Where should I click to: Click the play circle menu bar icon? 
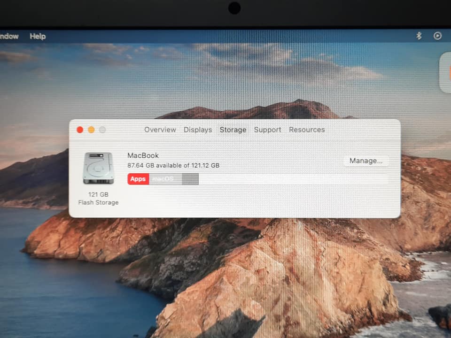pos(437,36)
